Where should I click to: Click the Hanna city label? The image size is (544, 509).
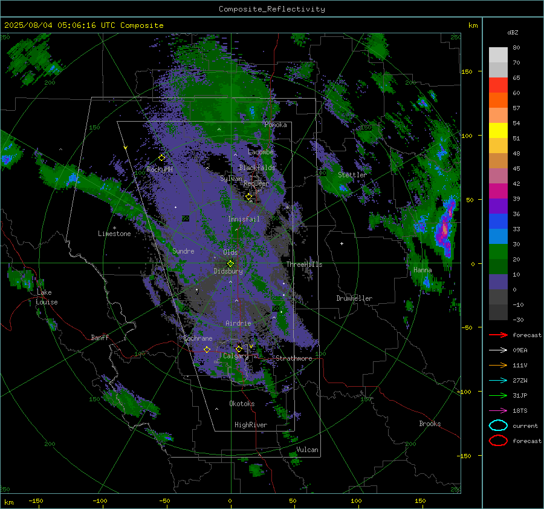tap(423, 270)
